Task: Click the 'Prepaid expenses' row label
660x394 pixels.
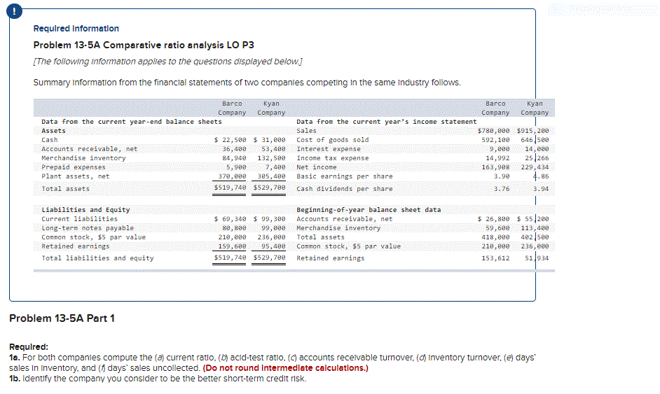Action: pyautogui.click(x=74, y=167)
